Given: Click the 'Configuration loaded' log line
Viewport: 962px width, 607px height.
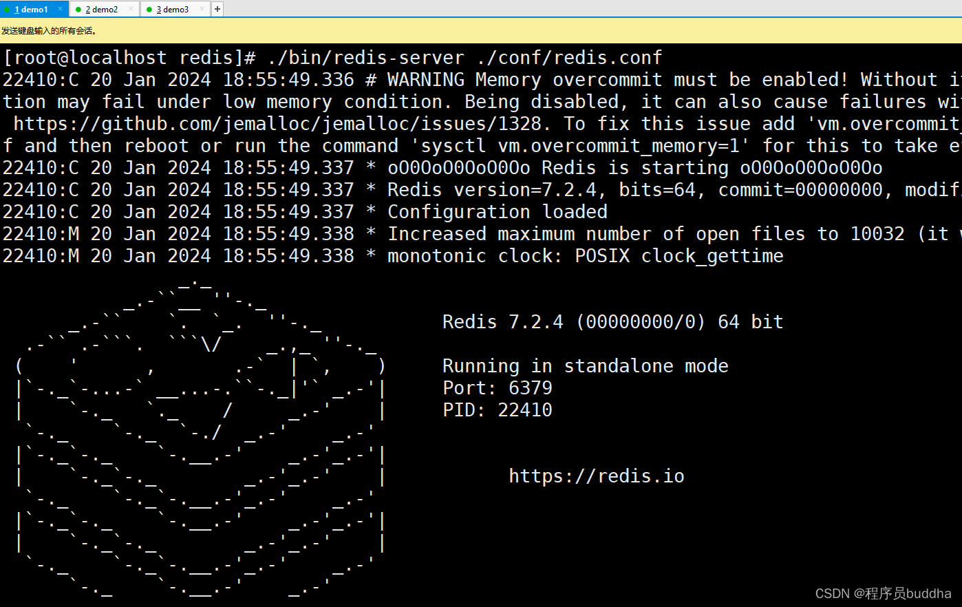Looking at the screenshot, I should pyautogui.click(x=305, y=212).
